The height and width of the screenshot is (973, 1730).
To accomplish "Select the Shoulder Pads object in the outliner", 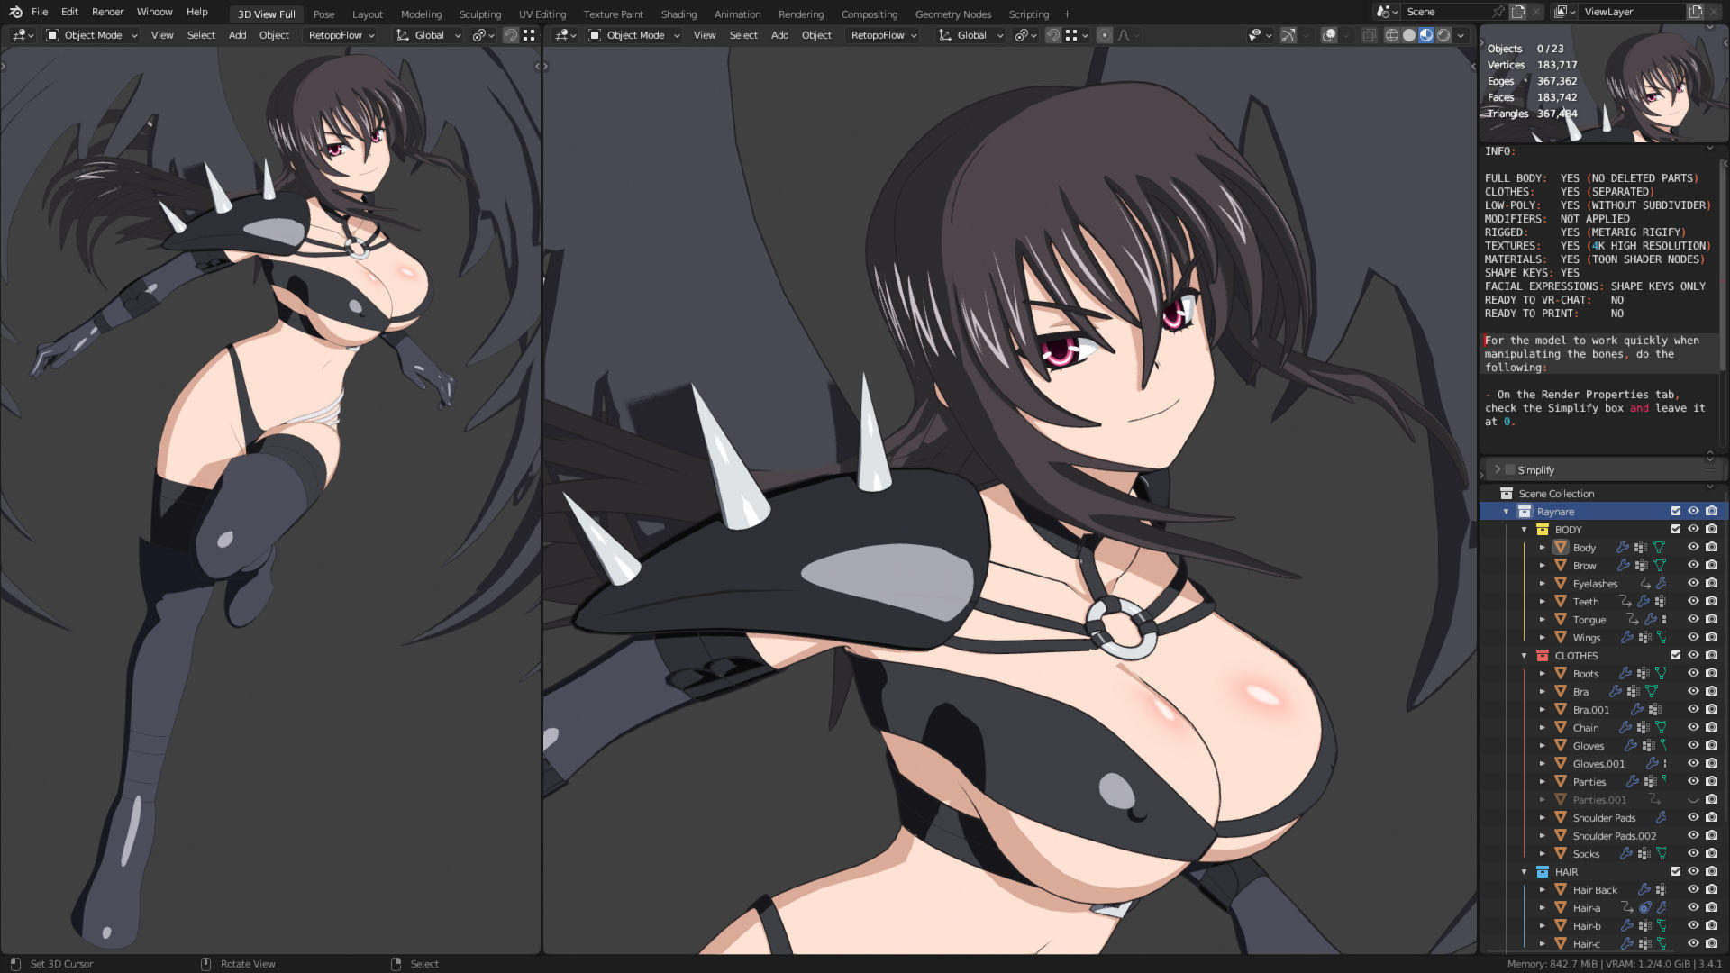I will pyautogui.click(x=1604, y=818).
